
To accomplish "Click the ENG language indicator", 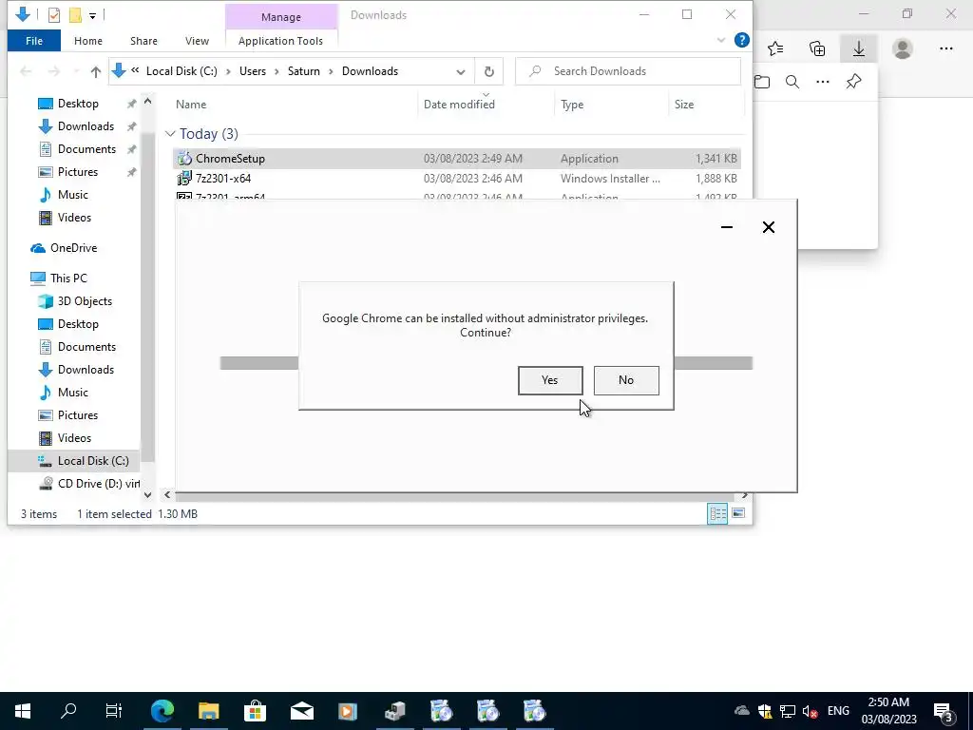I will [x=838, y=711].
